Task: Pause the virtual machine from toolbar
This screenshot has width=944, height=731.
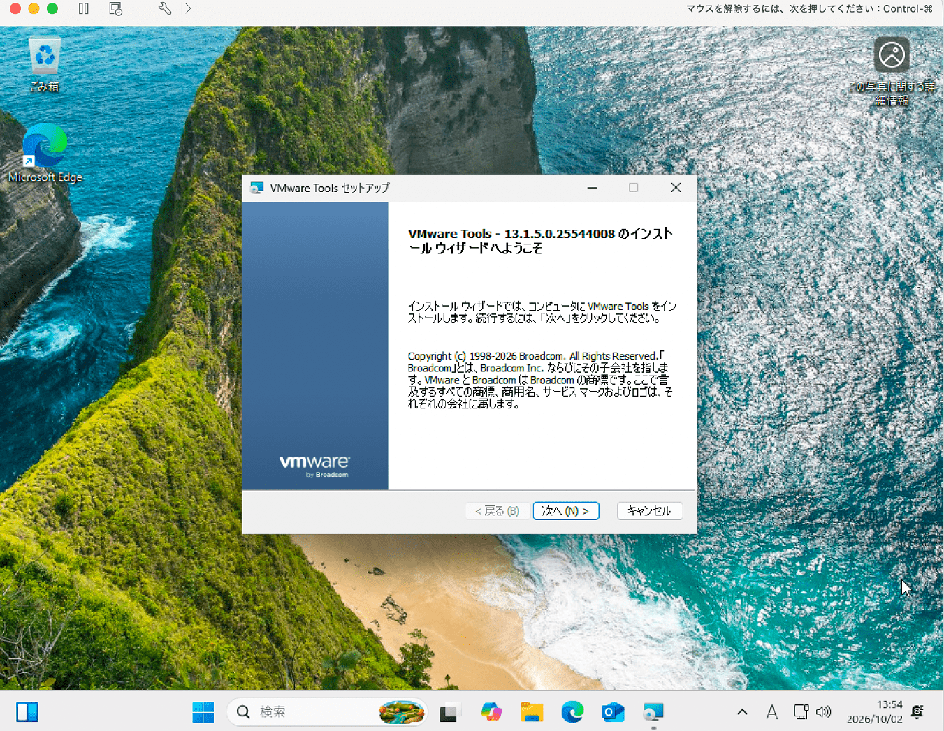Action: pos(84,9)
